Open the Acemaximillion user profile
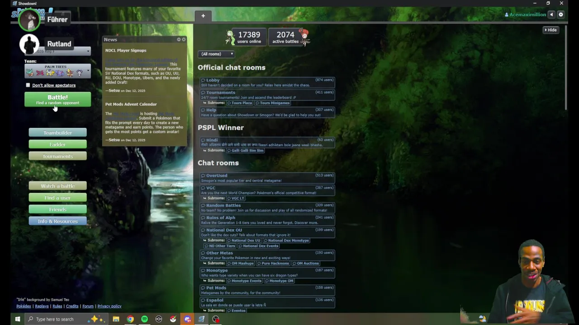This screenshot has width=579, height=325. point(525,14)
